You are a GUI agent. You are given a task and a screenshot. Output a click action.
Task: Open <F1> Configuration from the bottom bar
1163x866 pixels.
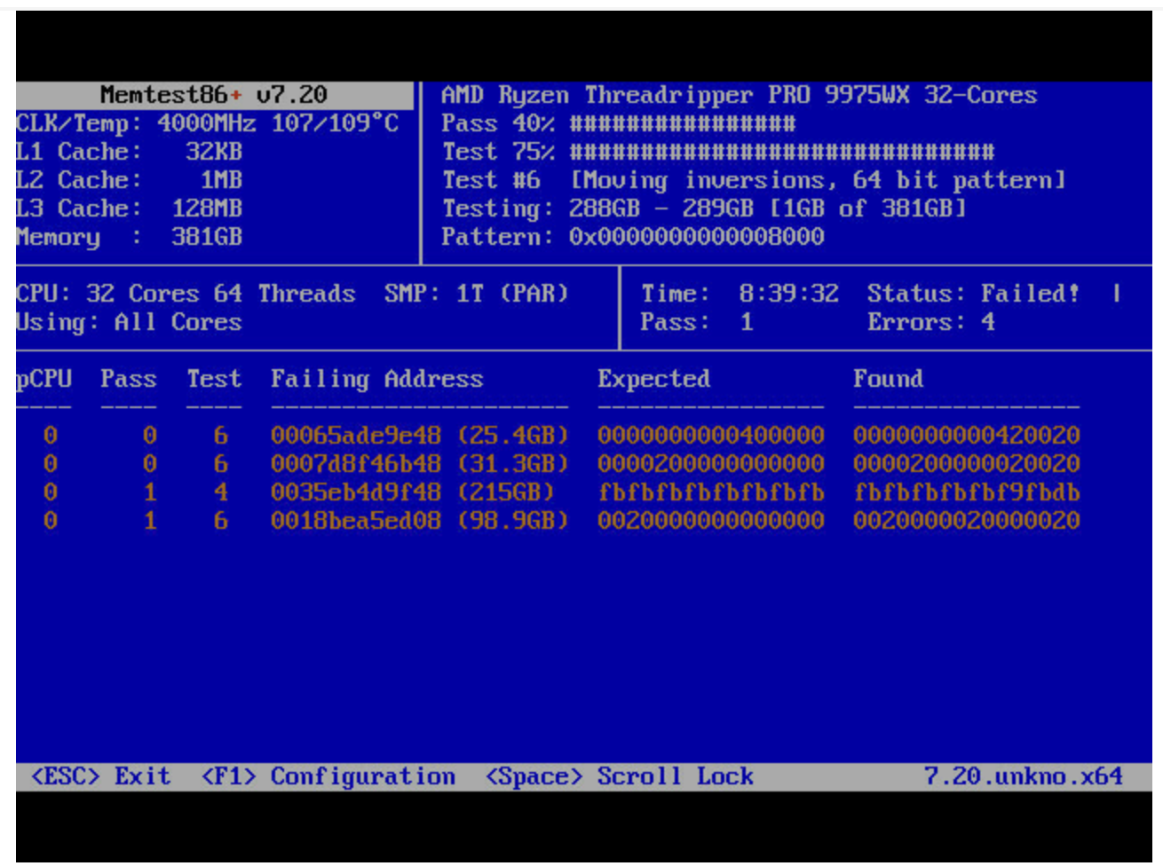(x=328, y=776)
